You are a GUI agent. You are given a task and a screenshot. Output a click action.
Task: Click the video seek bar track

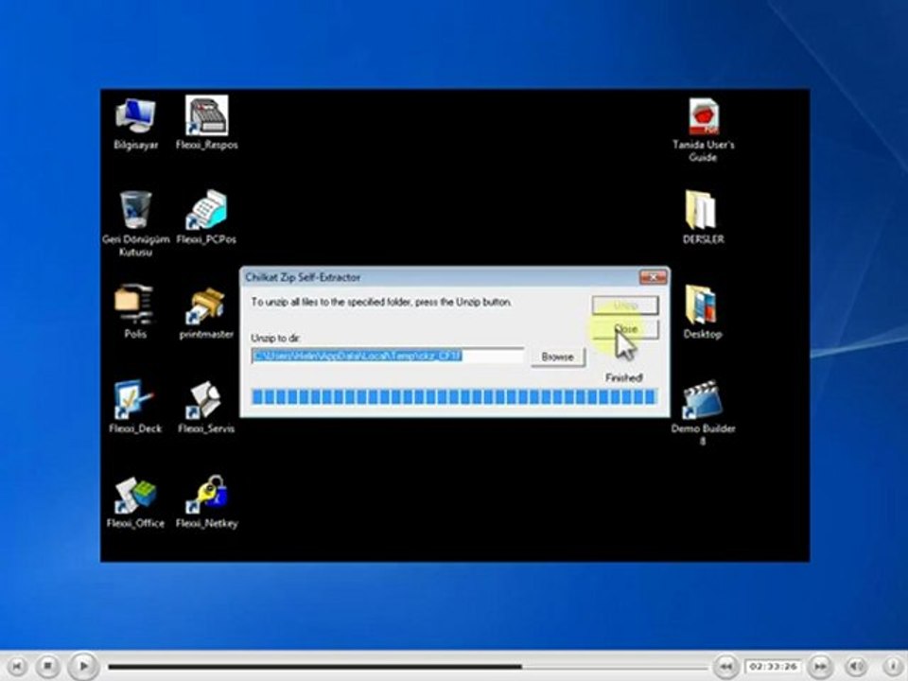coord(408,667)
